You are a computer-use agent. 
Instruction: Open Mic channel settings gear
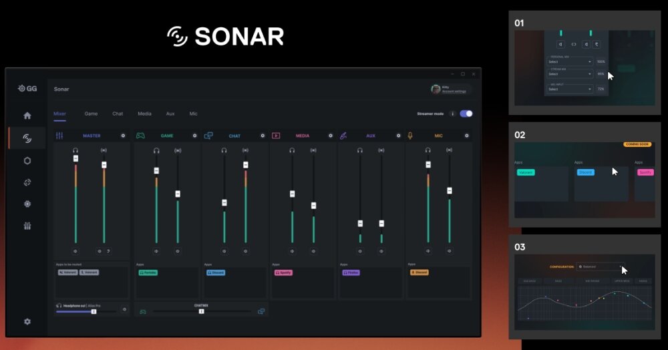point(466,136)
